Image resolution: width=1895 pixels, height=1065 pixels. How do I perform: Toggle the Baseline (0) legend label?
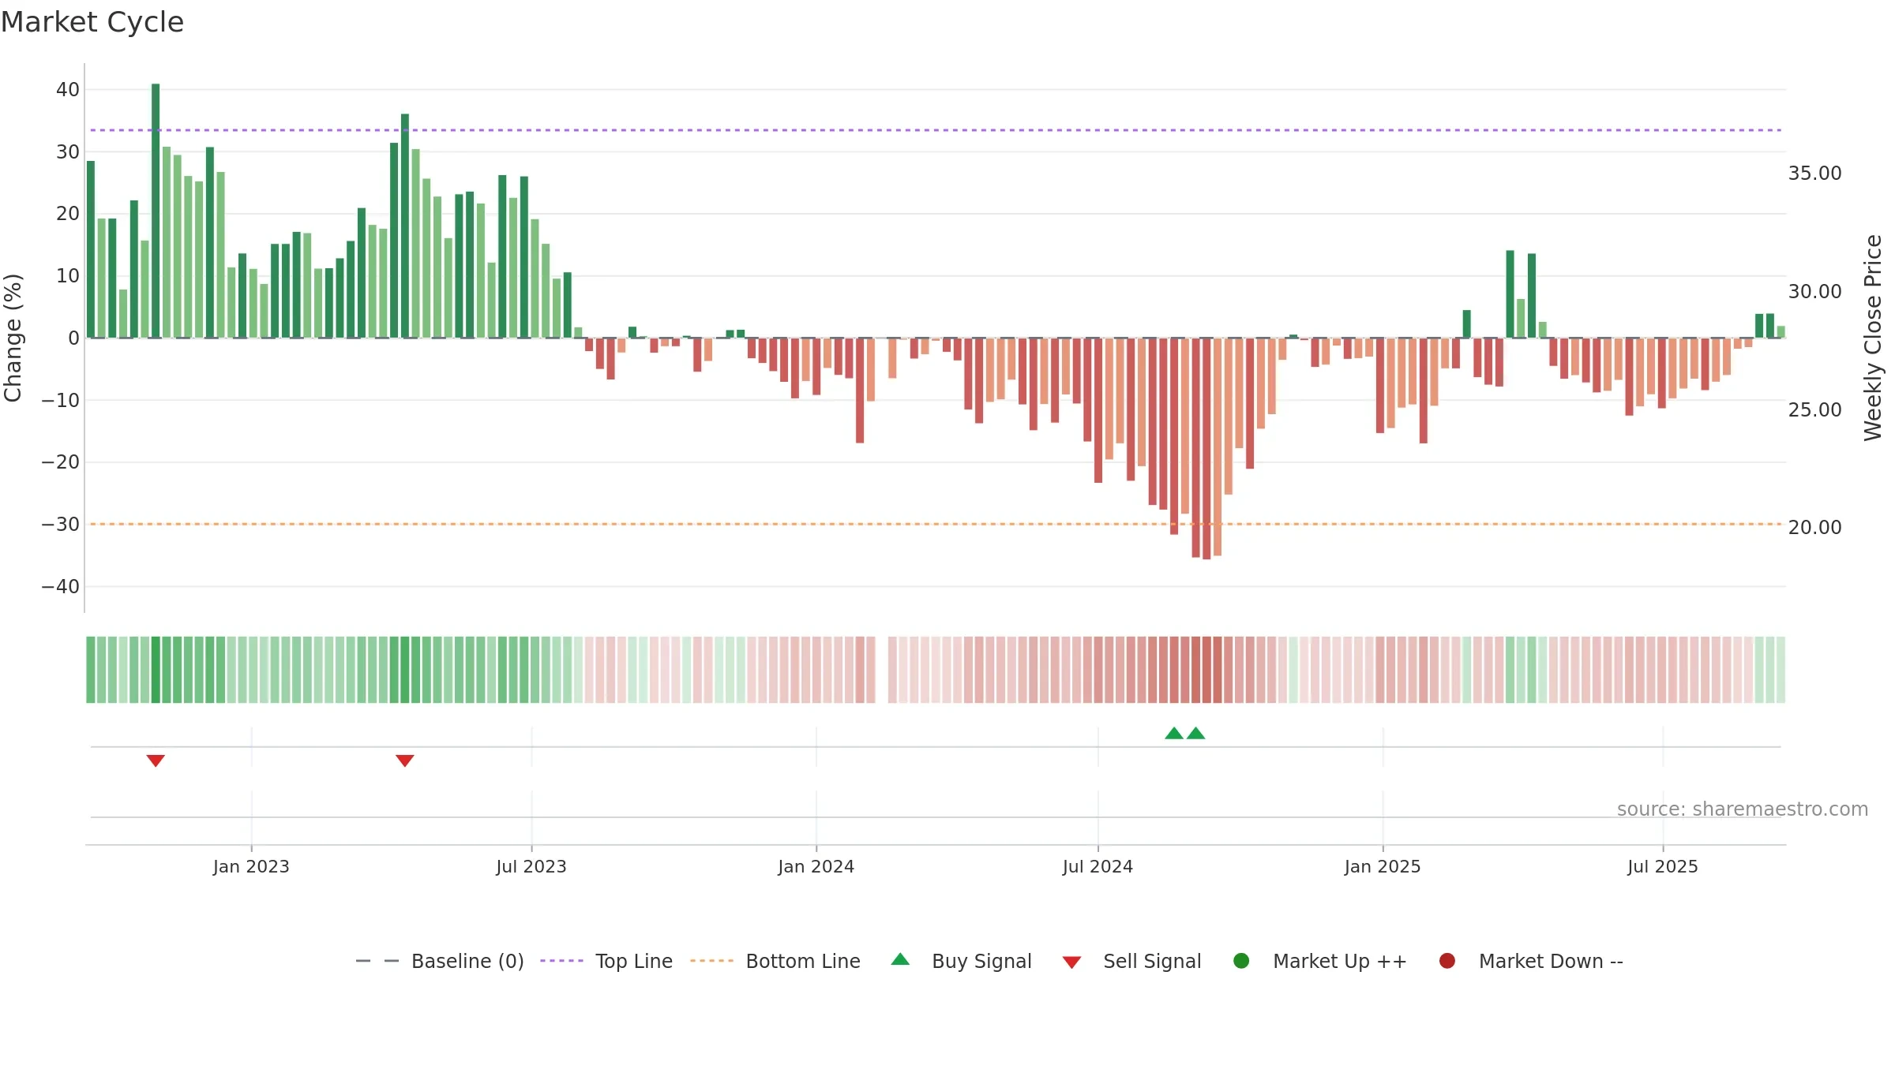[467, 961]
